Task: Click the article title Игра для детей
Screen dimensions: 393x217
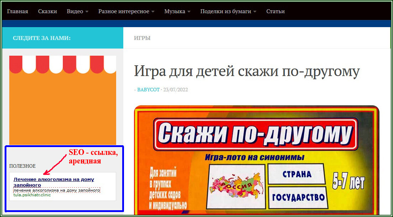Action: [x=247, y=71]
